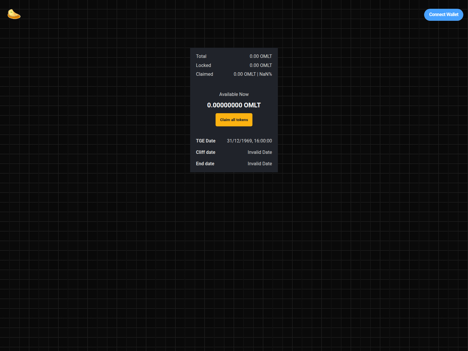Click the Available Now label
Viewport: 468px width, 351px height.
click(234, 94)
